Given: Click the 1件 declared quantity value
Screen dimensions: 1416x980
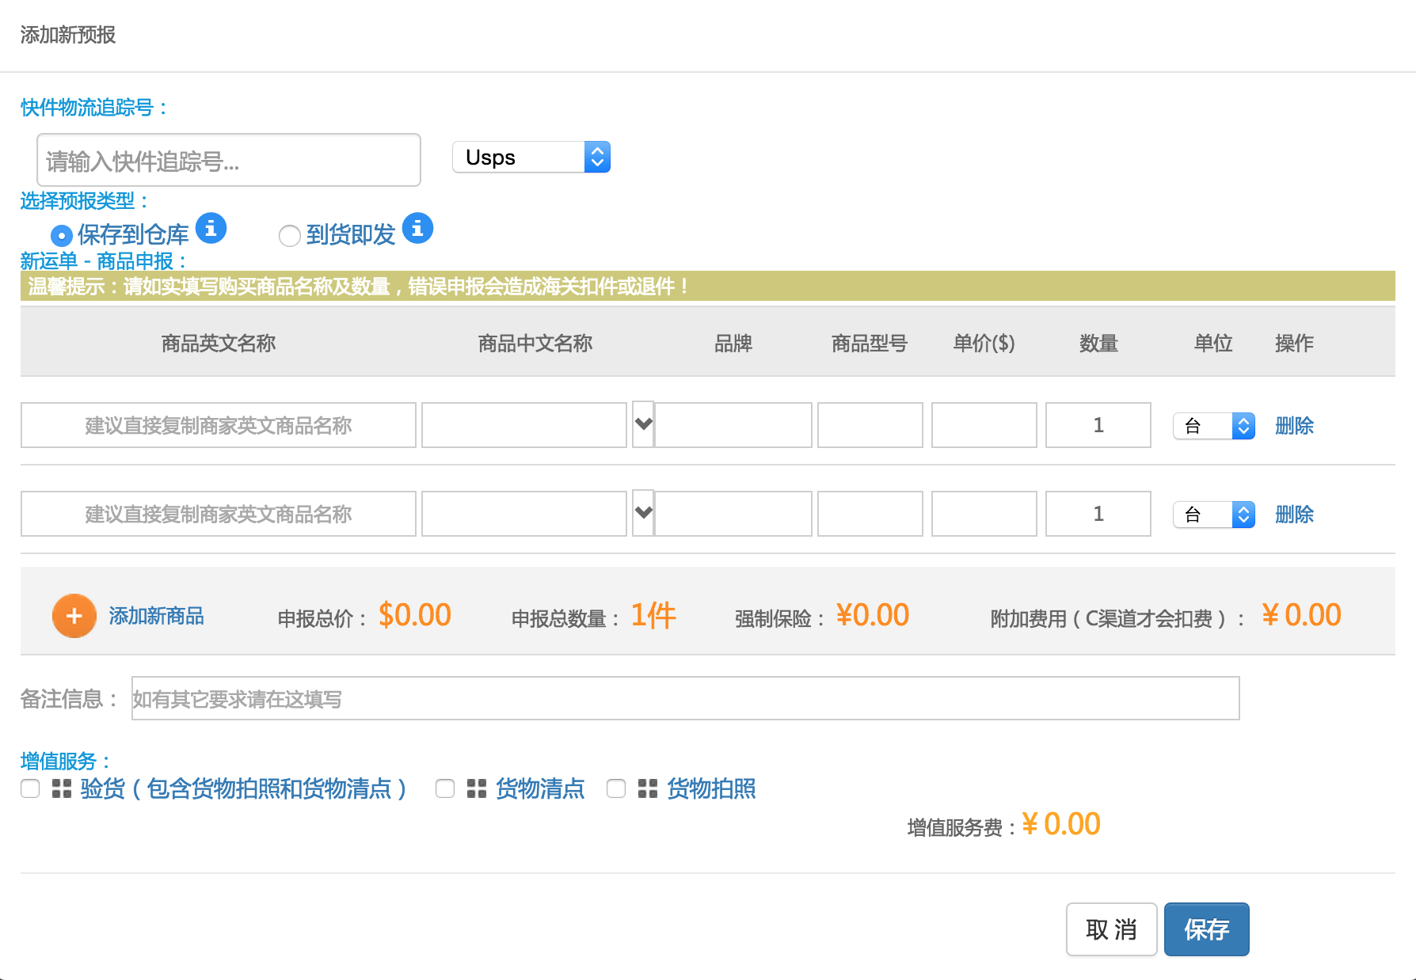Looking at the screenshot, I should click(x=653, y=615).
